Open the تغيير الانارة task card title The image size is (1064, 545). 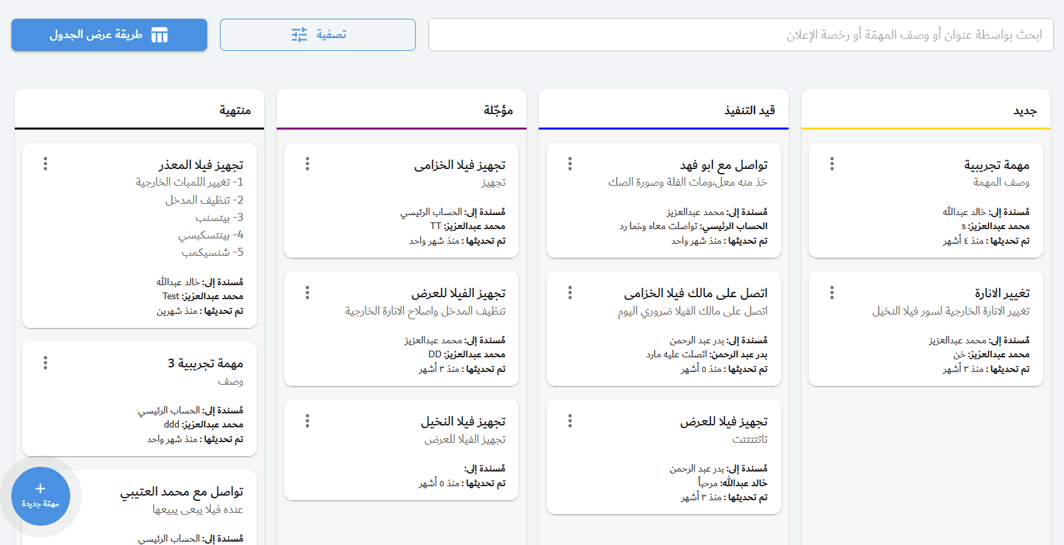point(1001,293)
